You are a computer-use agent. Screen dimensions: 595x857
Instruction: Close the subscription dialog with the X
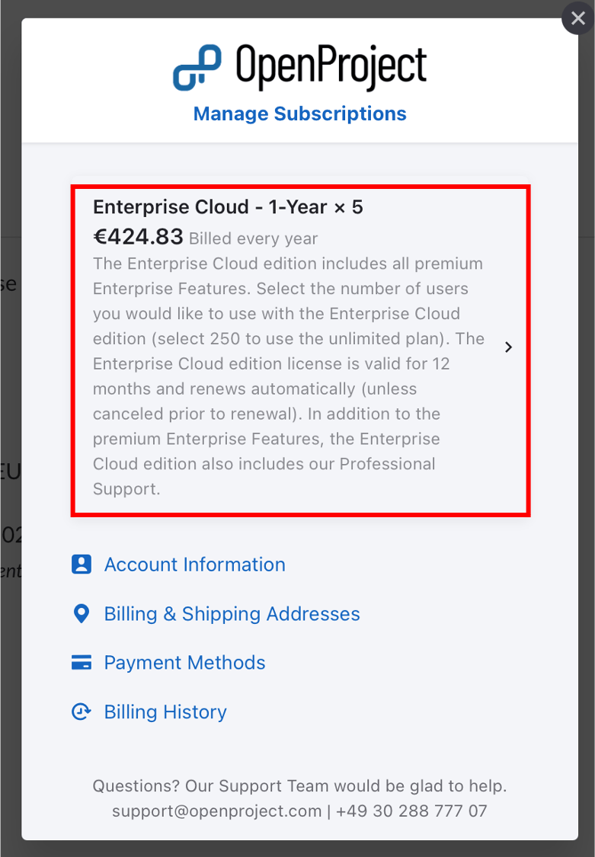[577, 18]
